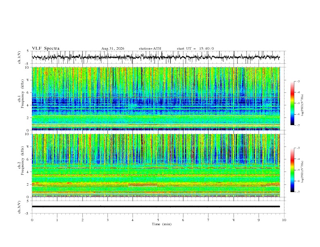320x247 pixels.
Task: Click the Aug.31, 2026 date label
Action: pos(113,48)
